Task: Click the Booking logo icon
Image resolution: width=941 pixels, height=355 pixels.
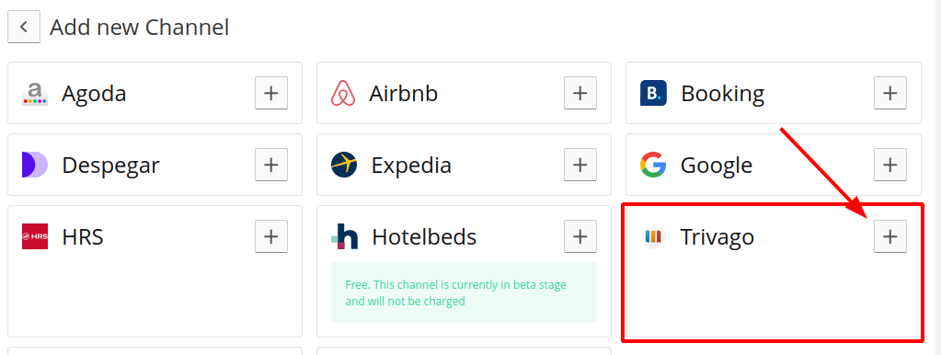Action: pos(653,93)
